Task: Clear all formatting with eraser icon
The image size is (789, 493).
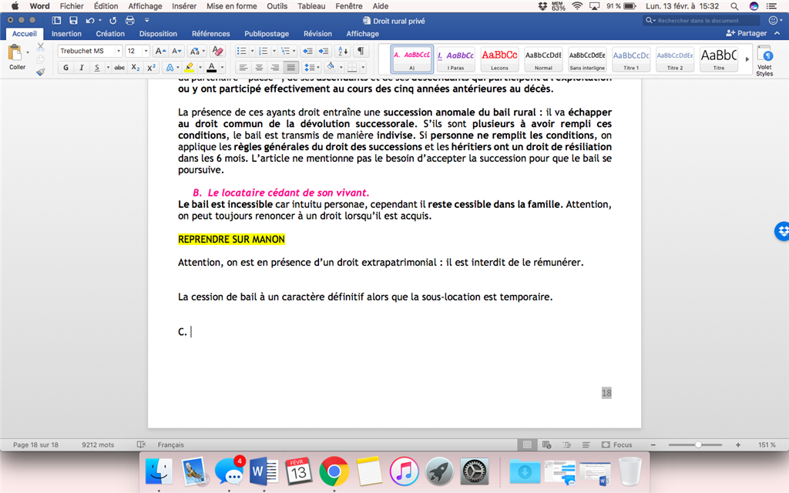Action: pos(217,51)
